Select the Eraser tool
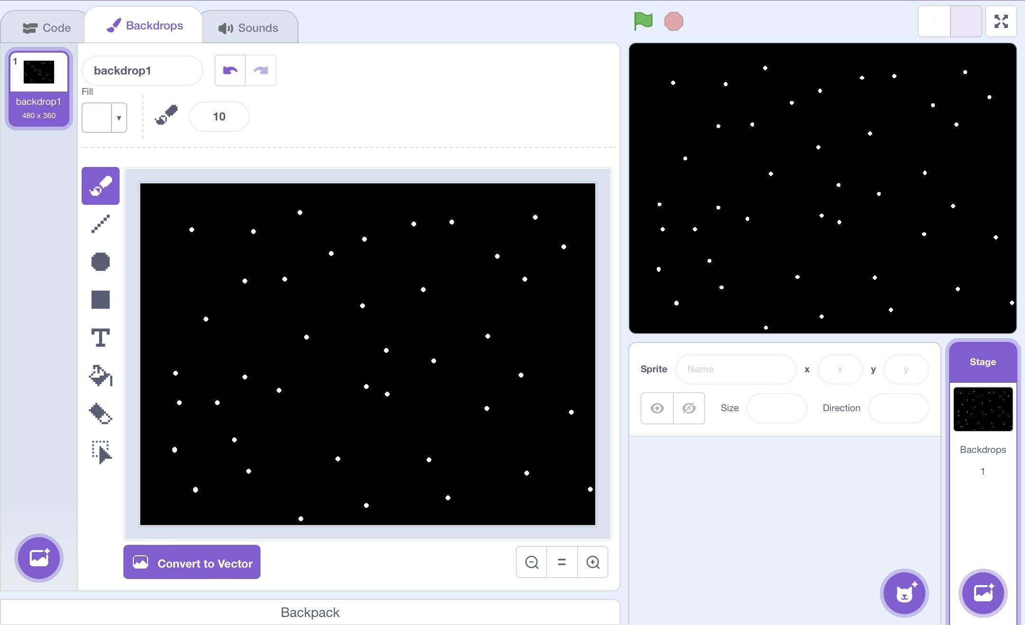 click(100, 414)
